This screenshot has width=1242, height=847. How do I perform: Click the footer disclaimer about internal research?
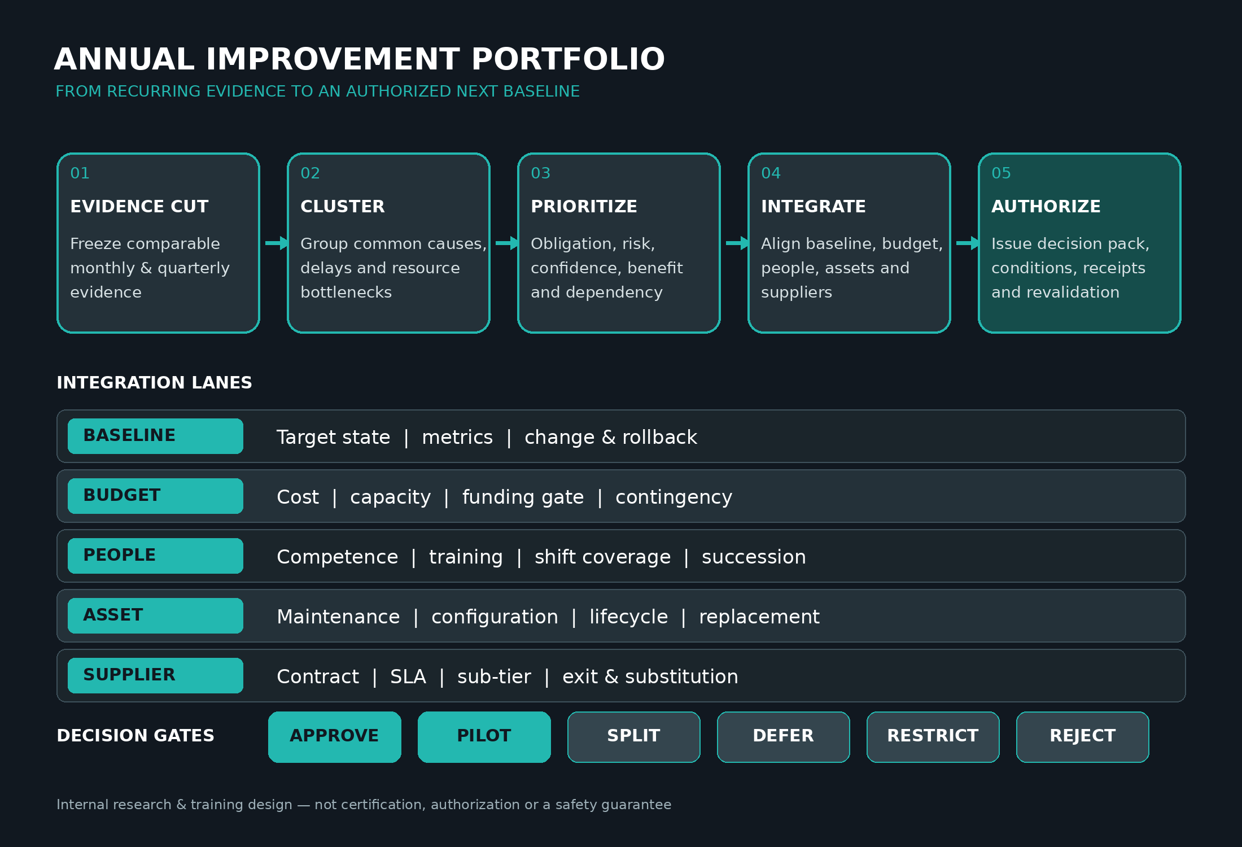[364, 805]
